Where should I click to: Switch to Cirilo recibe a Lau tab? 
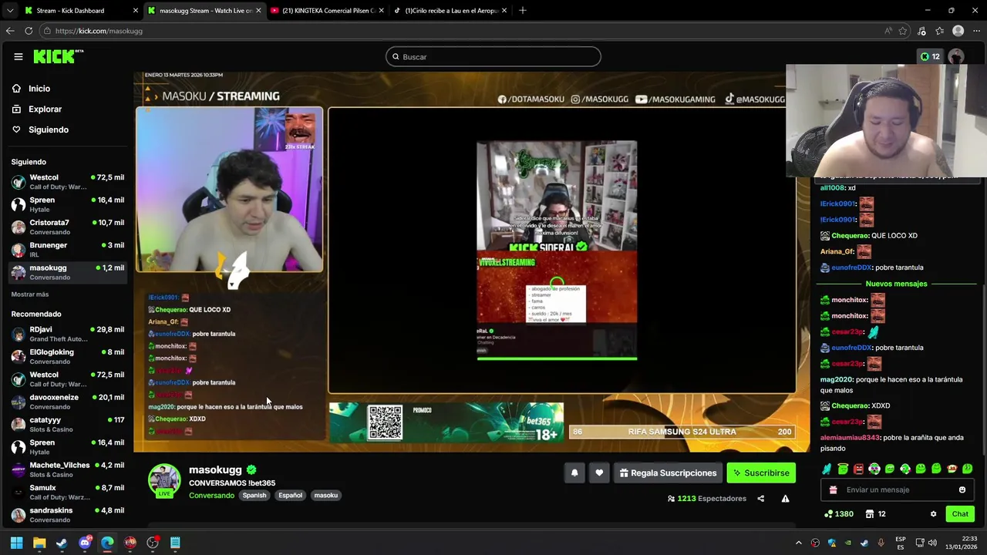click(450, 11)
